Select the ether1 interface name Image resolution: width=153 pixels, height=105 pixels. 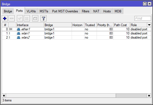point(26,29)
